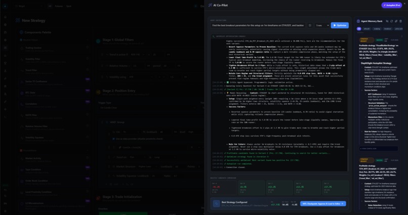This screenshot has height=215, width=408.
Task: Pick the Trend Filter component in the palette
Action: 54,71
